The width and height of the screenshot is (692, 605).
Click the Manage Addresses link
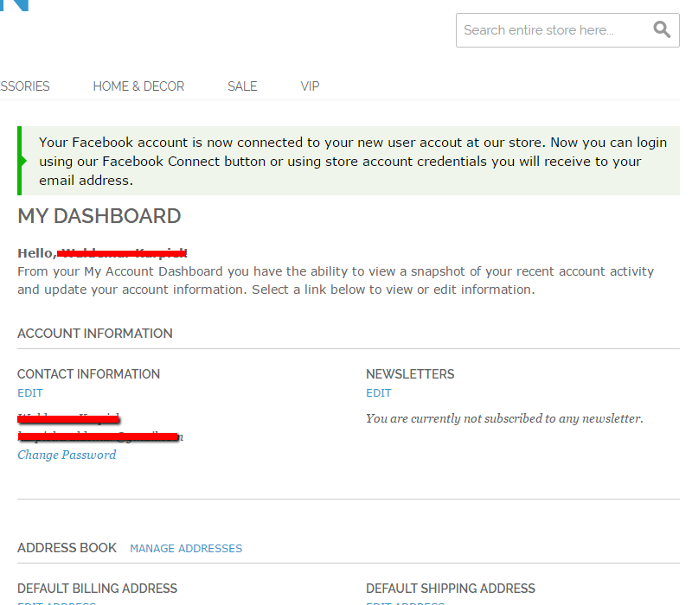coord(186,549)
